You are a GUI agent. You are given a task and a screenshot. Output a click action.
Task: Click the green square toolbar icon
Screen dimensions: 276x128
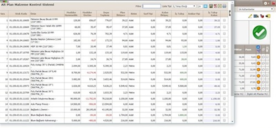pos(219,6)
